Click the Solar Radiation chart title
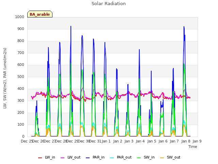Image resolution: width=218 pixels, height=164 pixels. click(109, 4)
